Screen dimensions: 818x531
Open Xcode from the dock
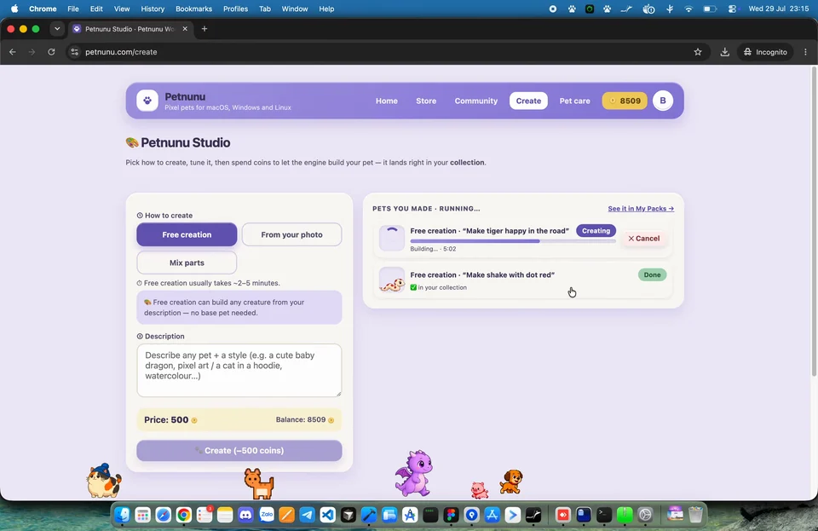click(x=369, y=515)
